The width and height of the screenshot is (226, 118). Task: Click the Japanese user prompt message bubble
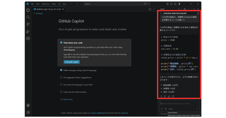click(179, 18)
